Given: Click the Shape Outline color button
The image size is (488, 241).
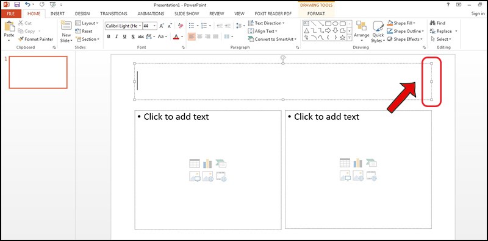Looking at the screenshot, I should [x=390, y=31].
